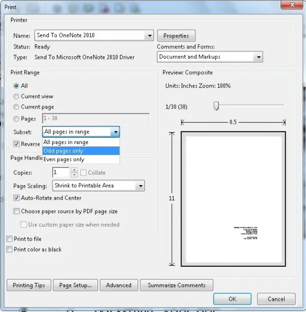306x312 pixels.
Task: Select the Current page radio button
Action: (x=16, y=107)
